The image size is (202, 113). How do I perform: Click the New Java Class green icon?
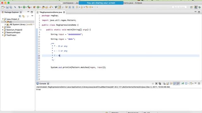(x=38, y=7)
